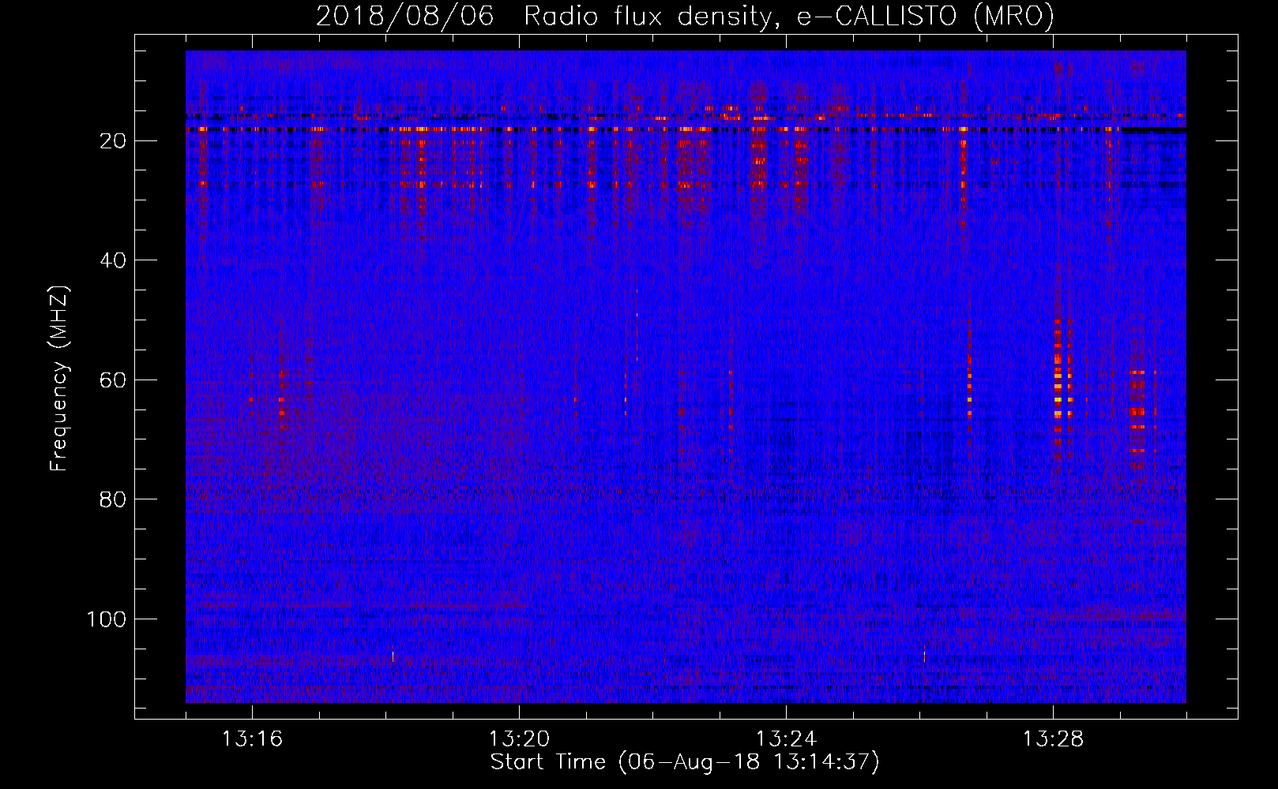Click the 100 MHz frequency tick label

[106, 619]
